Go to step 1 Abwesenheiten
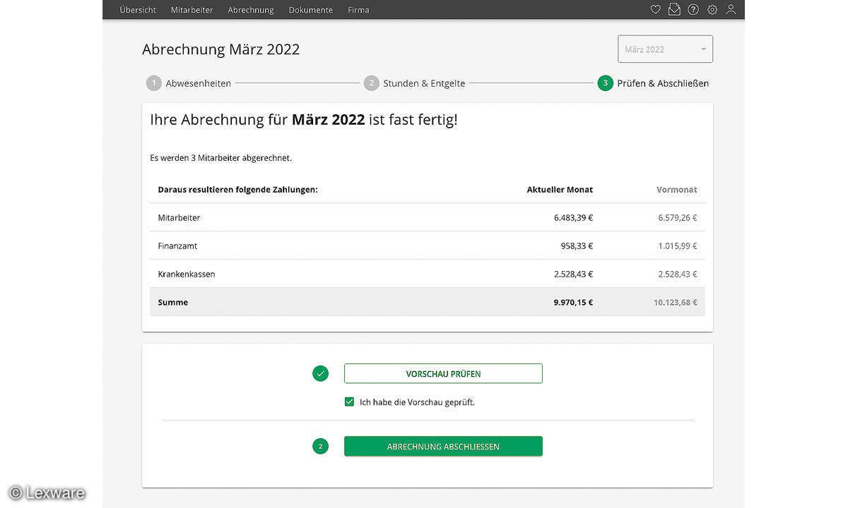Image resolution: width=848 pixels, height=508 pixels. [189, 83]
